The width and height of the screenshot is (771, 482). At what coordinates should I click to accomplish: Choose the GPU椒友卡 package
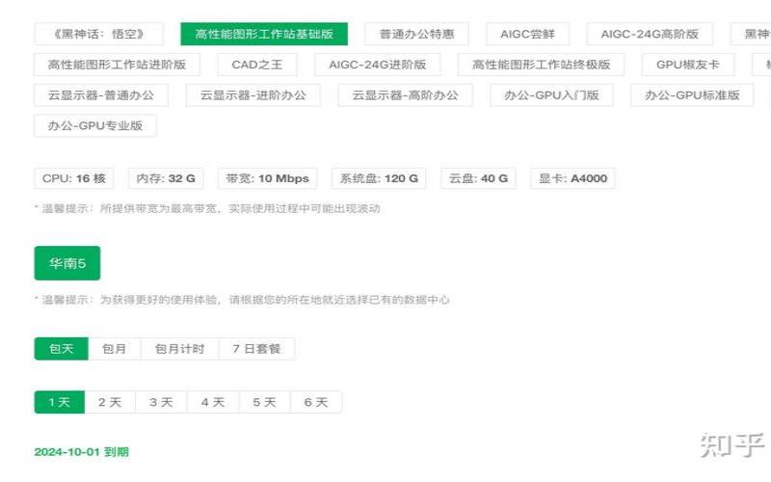(x=688, y=65)
